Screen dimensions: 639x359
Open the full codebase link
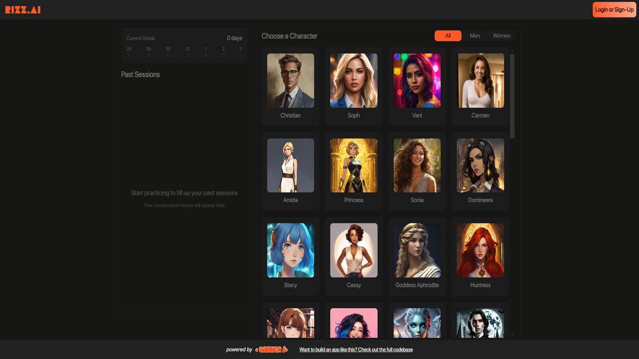point(356,350)
